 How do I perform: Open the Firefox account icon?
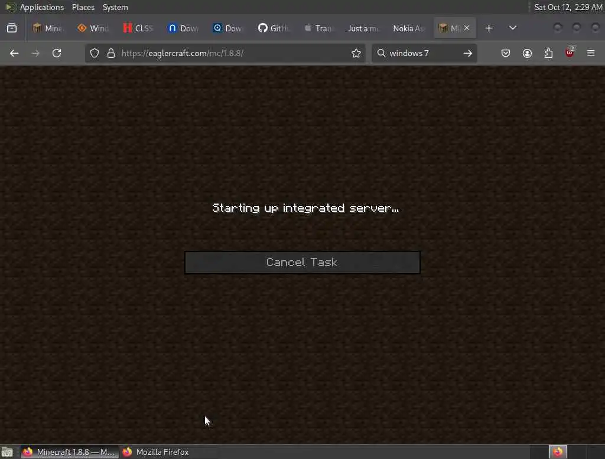[x=527, y=53]
